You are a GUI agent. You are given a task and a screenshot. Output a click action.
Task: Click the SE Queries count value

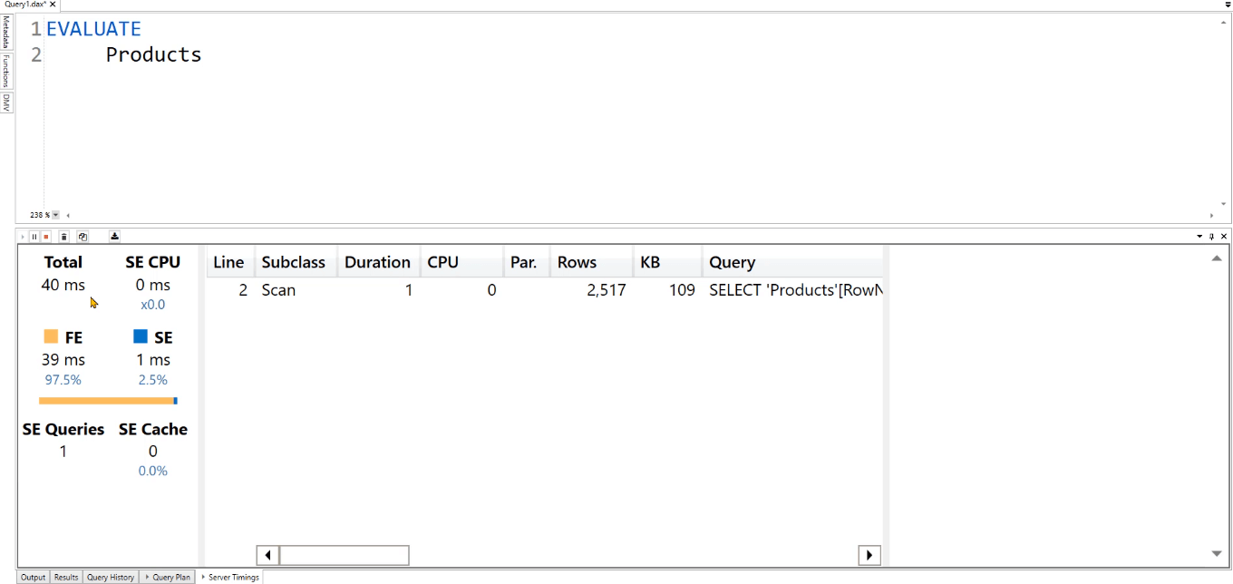[x=63, y=451]
